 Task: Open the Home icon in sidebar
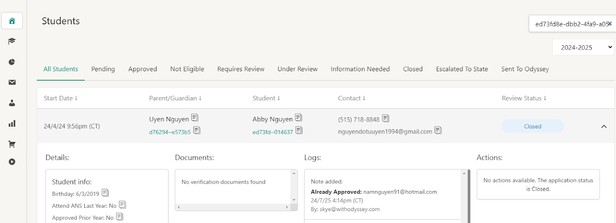coord(12,21)
